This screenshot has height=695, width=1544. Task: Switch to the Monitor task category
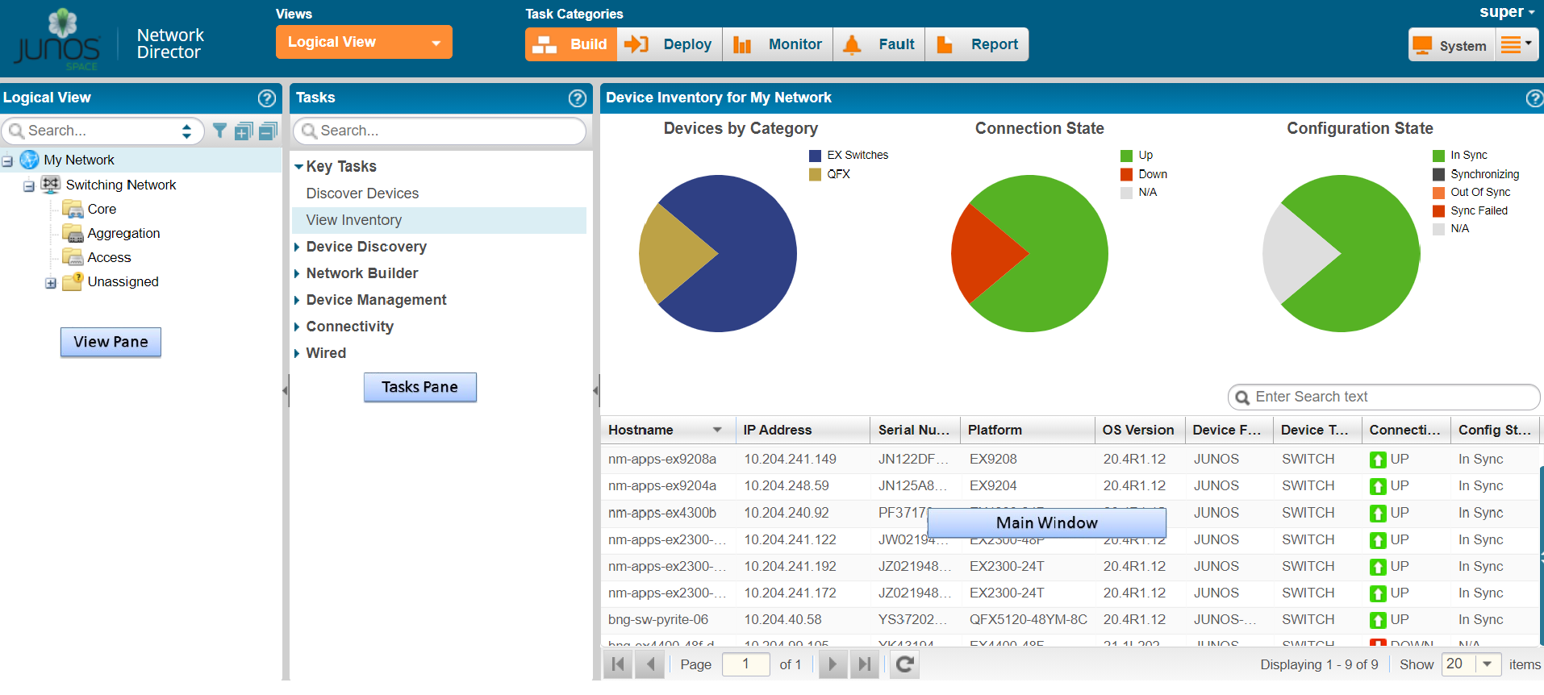coord(778,44)
